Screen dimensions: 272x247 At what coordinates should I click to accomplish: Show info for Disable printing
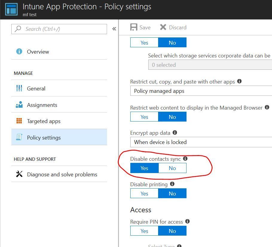172,184
